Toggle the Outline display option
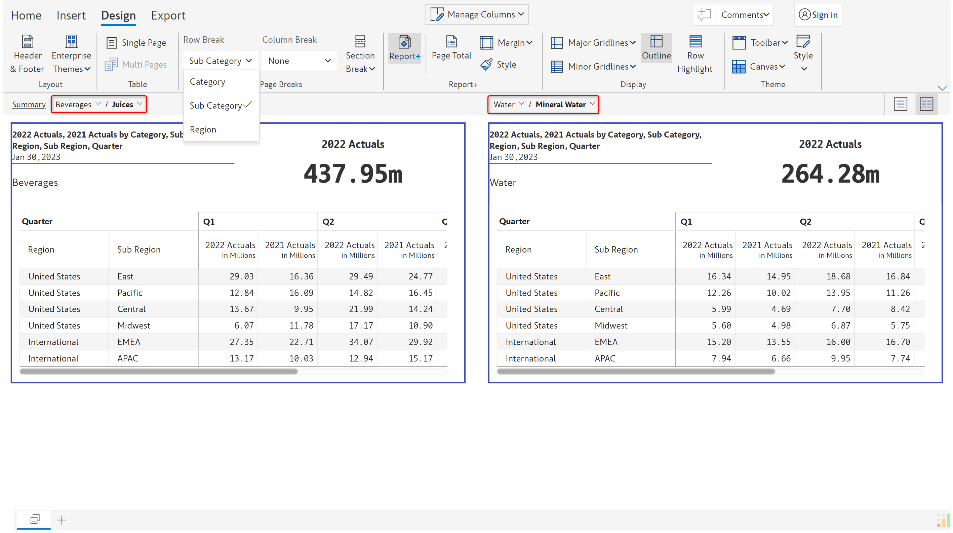The width and height of the screenshot is (953, 533). click(656, 48)
